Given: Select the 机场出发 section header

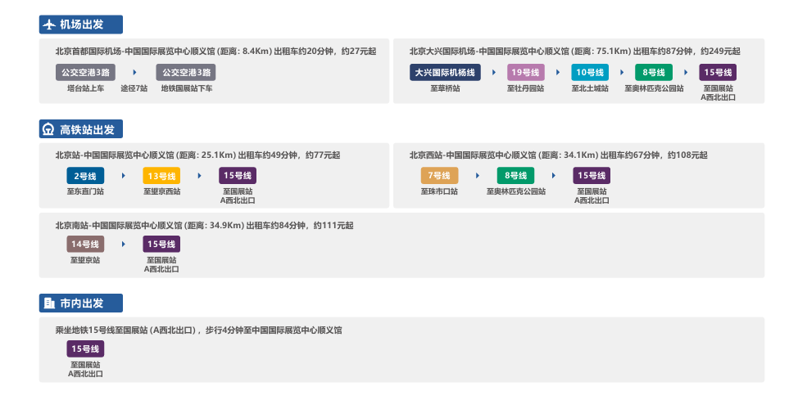Looking at the screenshot, I should coord(81,25).
